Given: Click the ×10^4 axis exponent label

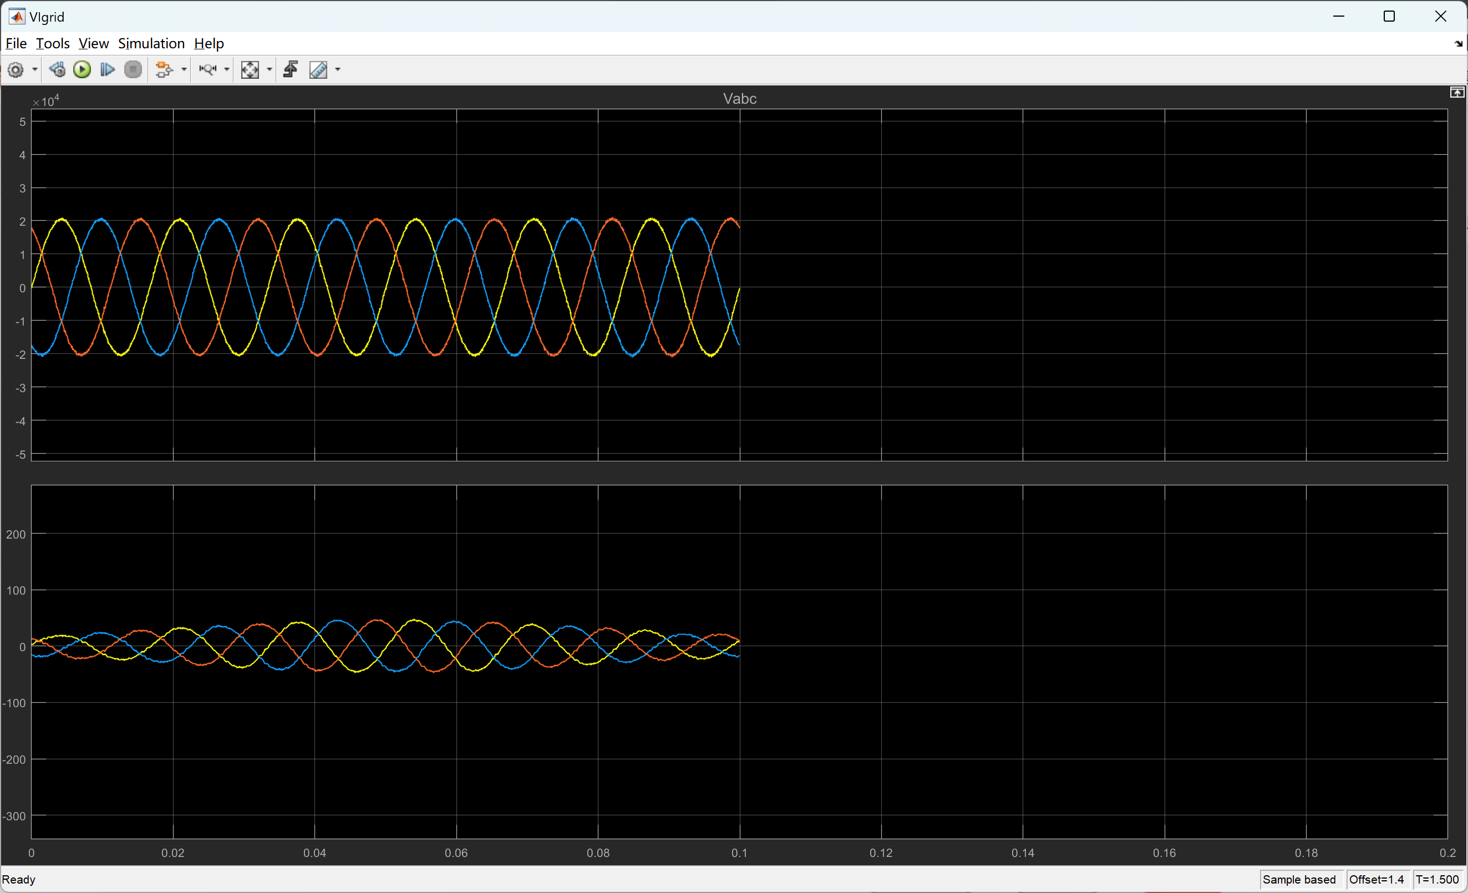Looking at the screenshot, I should coord(46,101).
